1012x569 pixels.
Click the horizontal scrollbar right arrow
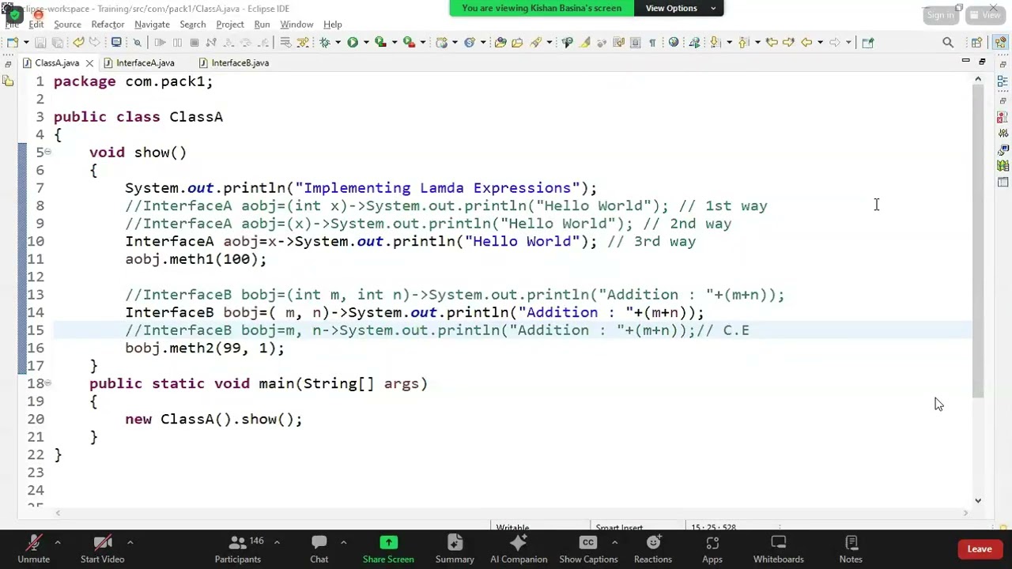coord(965,513)
